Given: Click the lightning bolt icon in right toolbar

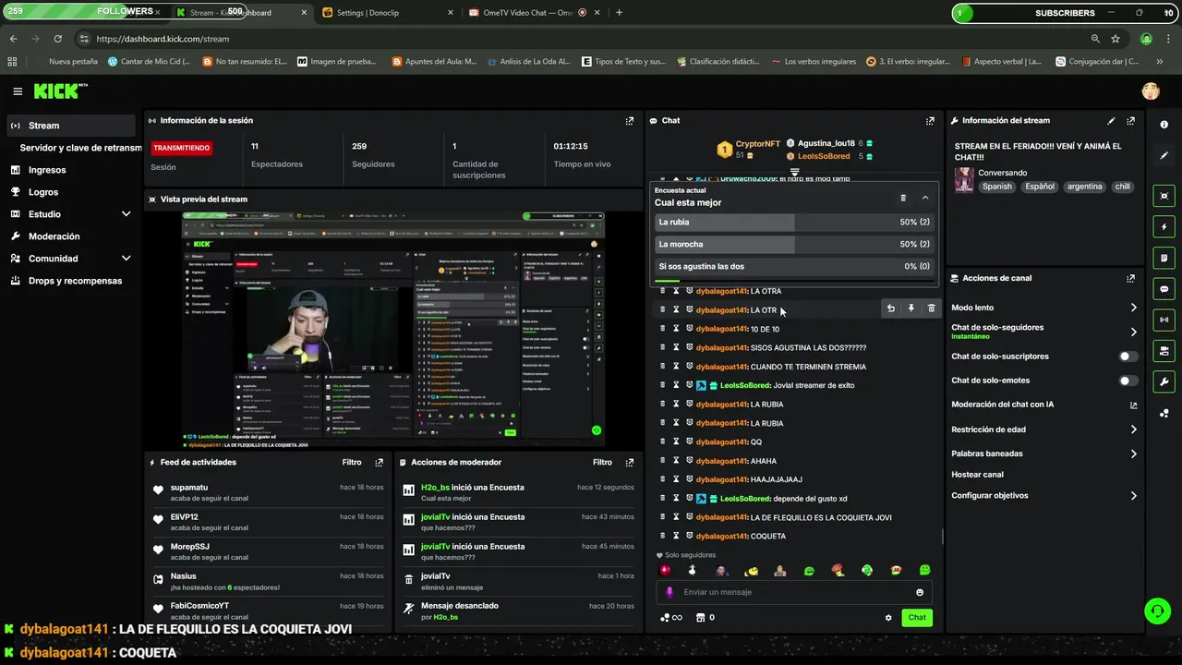Looking at the screenshot, I should (x=1164, y=227).
